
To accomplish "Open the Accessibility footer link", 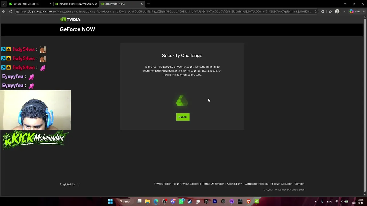I will [234, 184].
